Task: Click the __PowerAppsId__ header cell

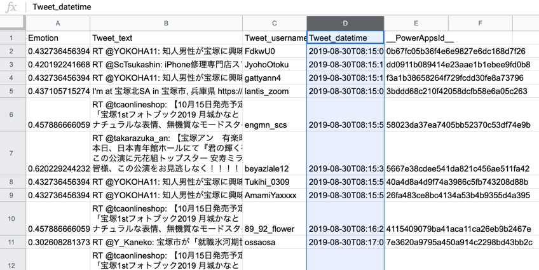Action: pyautogui.click(x=416, y=37)
